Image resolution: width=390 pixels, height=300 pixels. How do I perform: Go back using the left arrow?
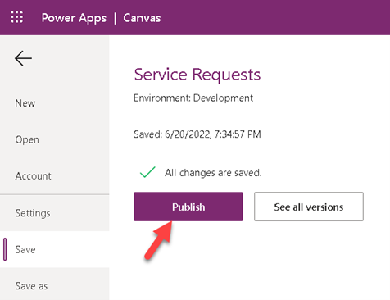[23, 58]
